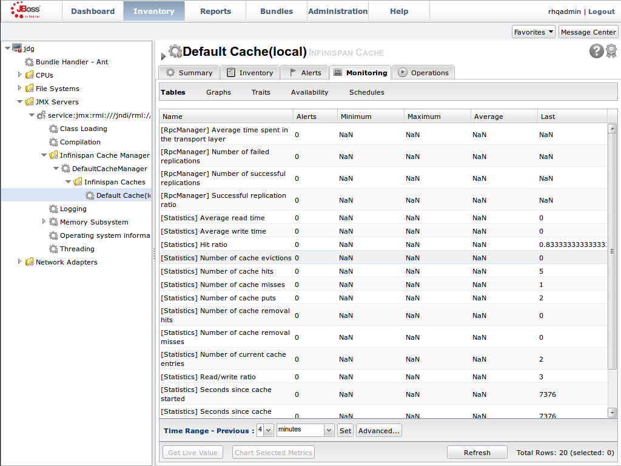Click the CPUs folder icon
Screen dimensions: 621x466
click(x=29, y=75)
